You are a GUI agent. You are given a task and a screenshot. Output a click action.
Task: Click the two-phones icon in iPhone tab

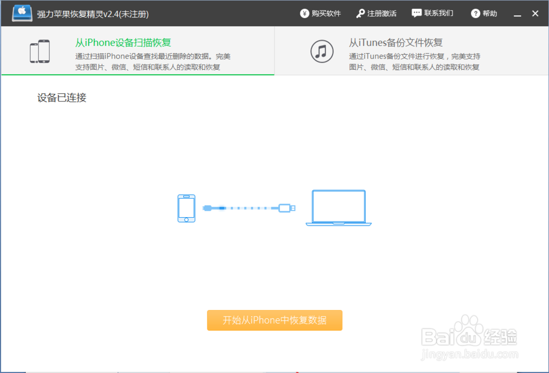[x=40, y=52]
